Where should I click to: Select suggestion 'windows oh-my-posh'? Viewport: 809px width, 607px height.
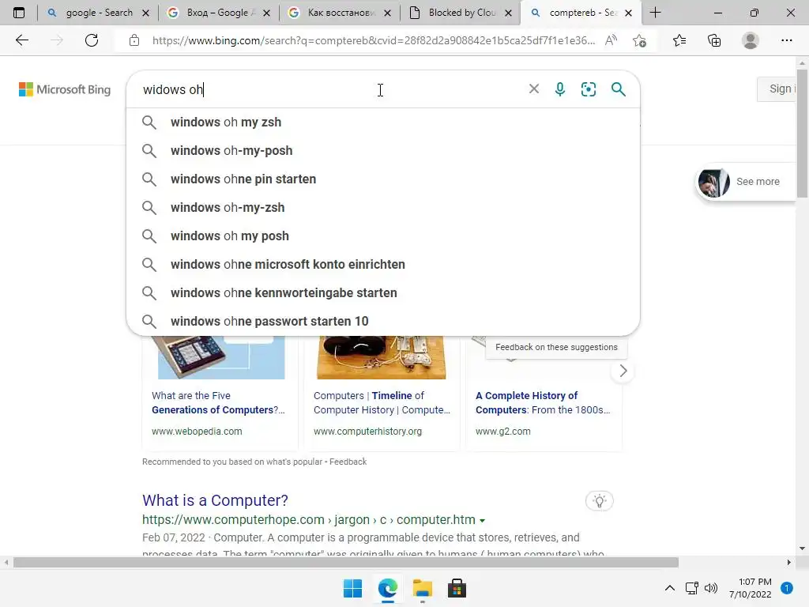coord(383,151)
